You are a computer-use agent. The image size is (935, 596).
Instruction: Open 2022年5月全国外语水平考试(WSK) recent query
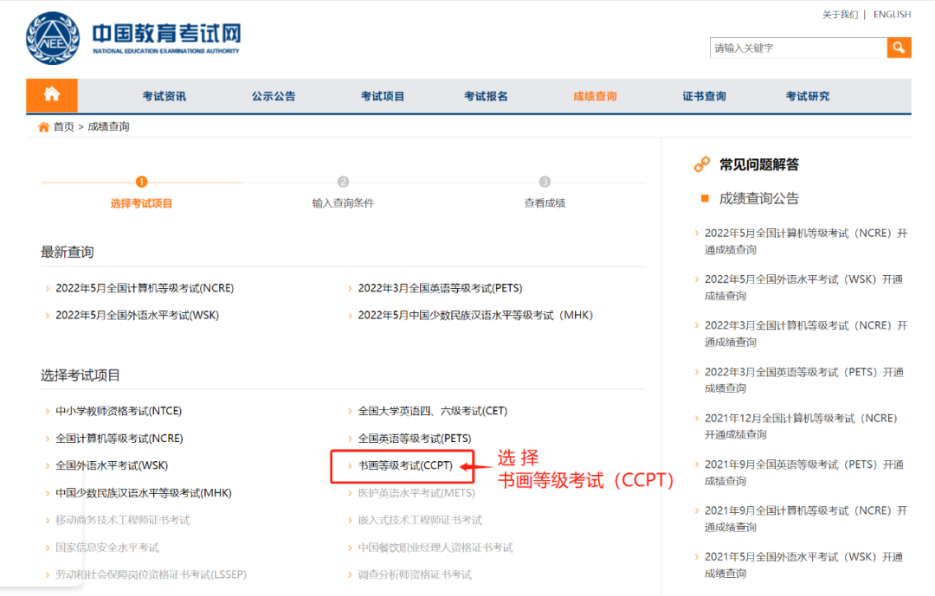tap(137, 315)
